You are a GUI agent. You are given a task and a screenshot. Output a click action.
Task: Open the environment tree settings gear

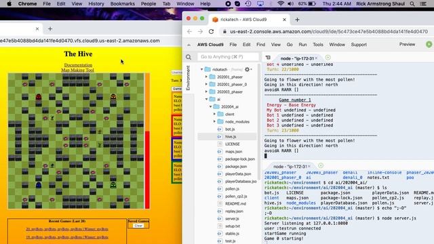247,69
